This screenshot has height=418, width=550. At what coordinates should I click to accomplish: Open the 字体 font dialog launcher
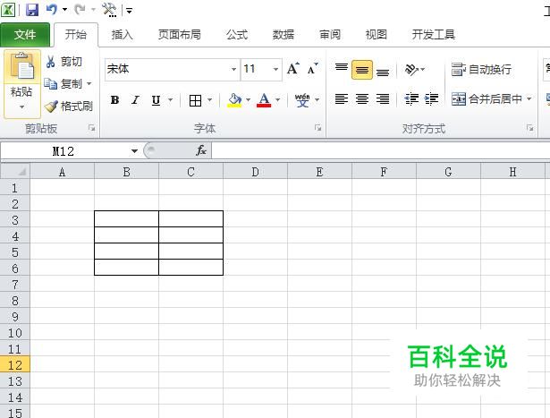pos(318,128)
